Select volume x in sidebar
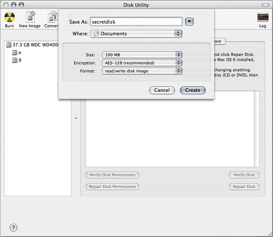Viewport: 273px width, 237px height. pyautogui.click(x=17, y=53)
